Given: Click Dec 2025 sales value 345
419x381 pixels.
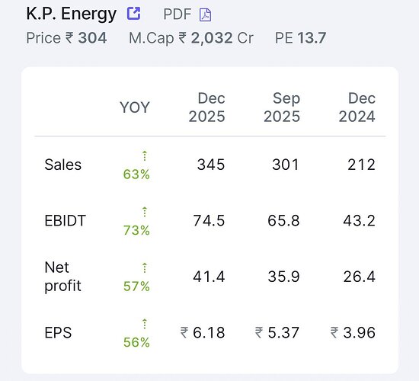Looking at the screenshot, I should tap(211, 165).
